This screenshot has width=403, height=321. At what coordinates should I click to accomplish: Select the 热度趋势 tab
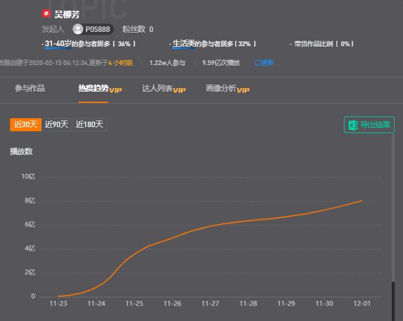pyautogui.click(x=93, y=88)
